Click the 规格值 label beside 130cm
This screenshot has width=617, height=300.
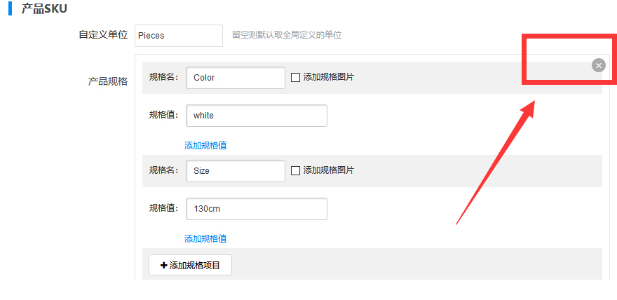[x=165, y=209]
